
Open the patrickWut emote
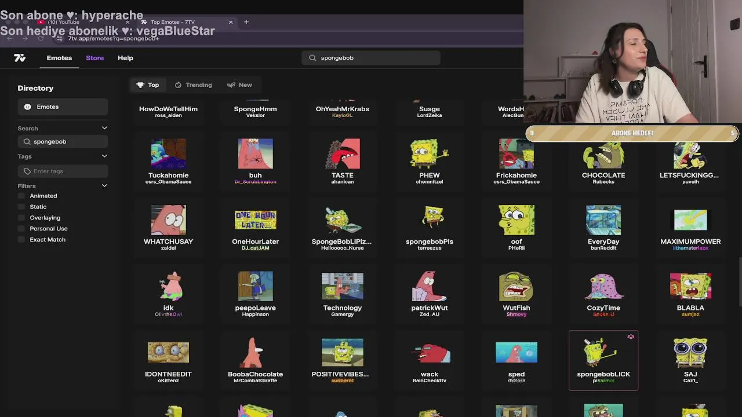pos(429,294)
